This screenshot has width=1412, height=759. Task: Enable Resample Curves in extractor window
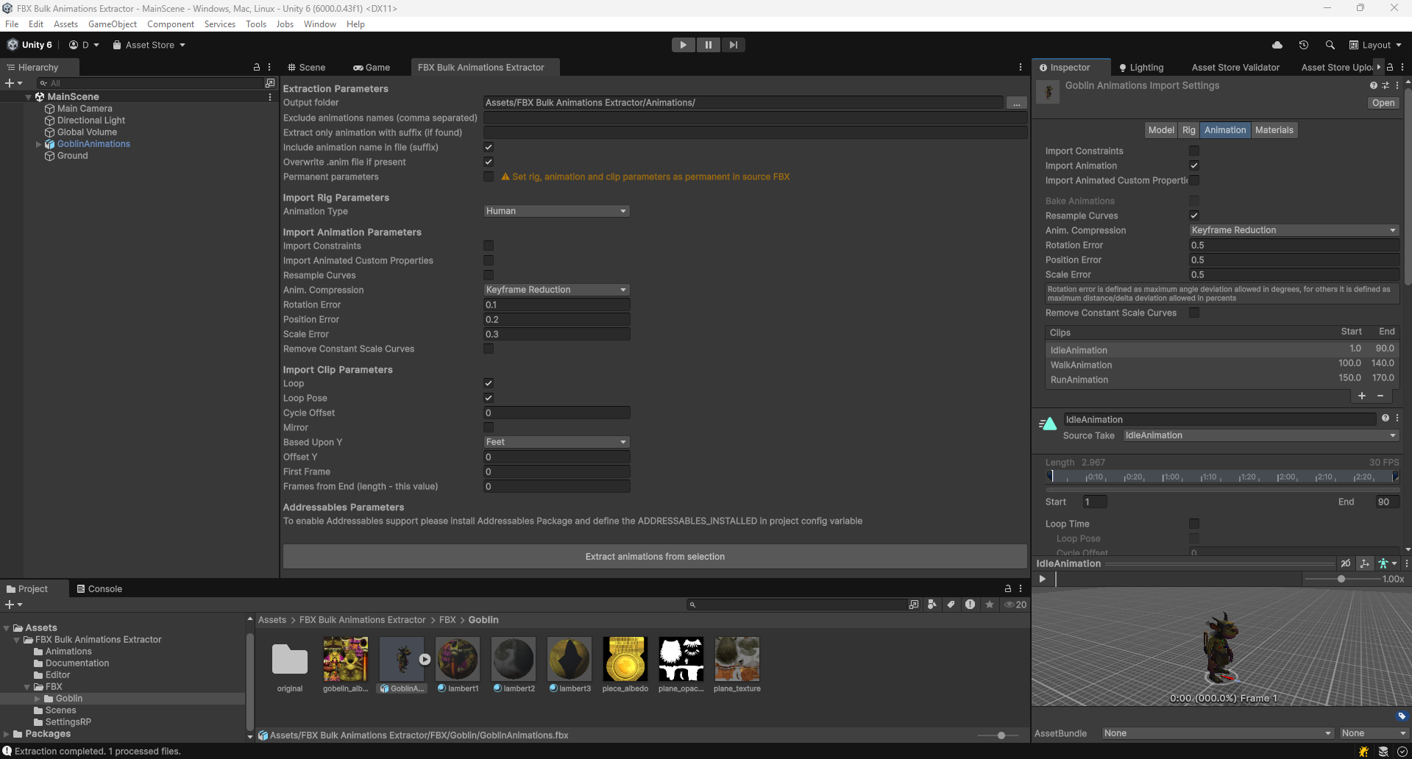(x=489, y=275)
